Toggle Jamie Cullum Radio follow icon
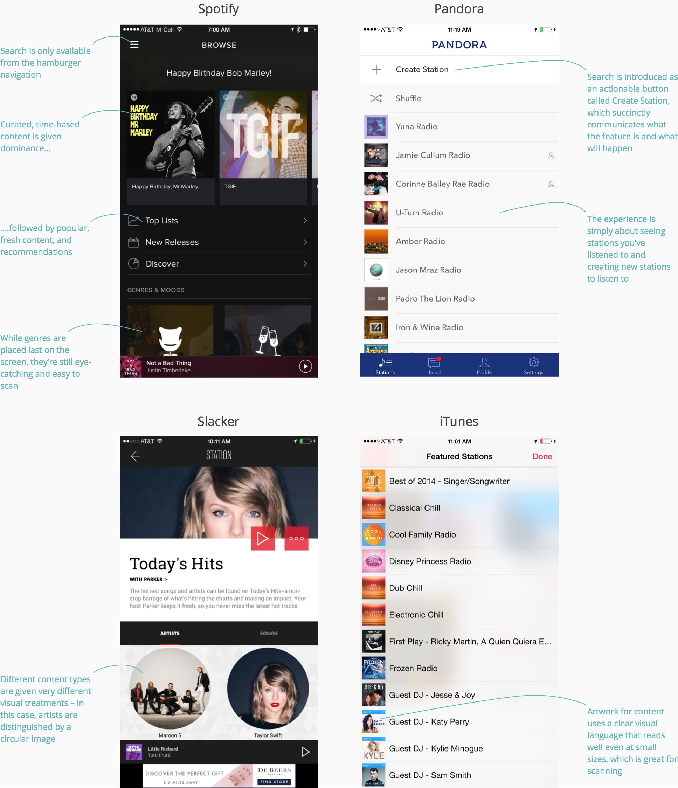Screen dimensions: 678x788 [x=551, y=155]
